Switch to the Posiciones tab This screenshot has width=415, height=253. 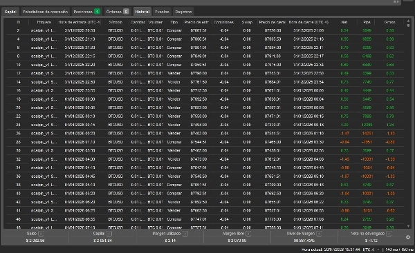[86, 12]
